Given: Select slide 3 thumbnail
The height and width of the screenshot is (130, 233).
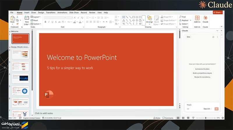Looking at the screenshot, I should [20, 66].
